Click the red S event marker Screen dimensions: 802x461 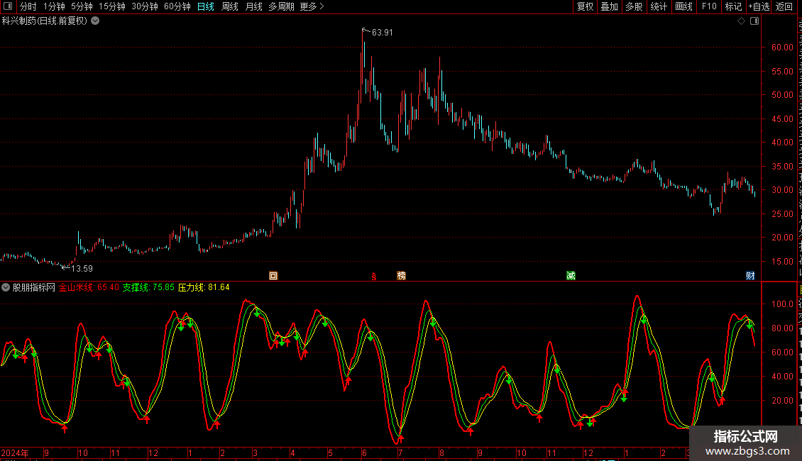[374, 276]
